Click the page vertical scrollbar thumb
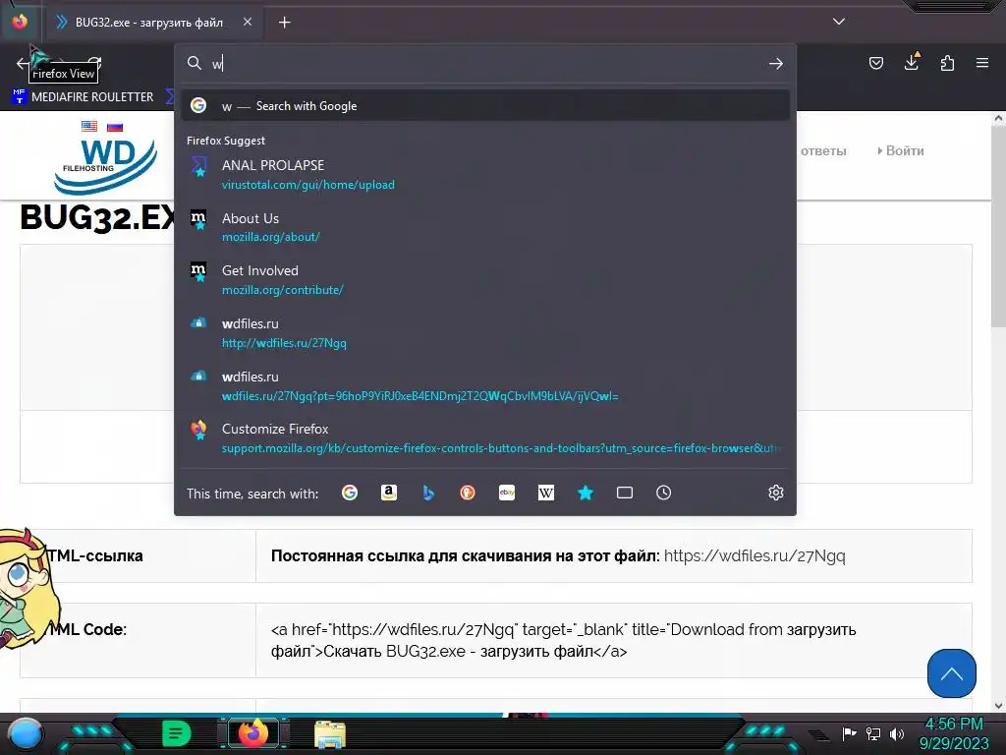This screenshot has height=755, width=1006. click(x=998, y=227)
